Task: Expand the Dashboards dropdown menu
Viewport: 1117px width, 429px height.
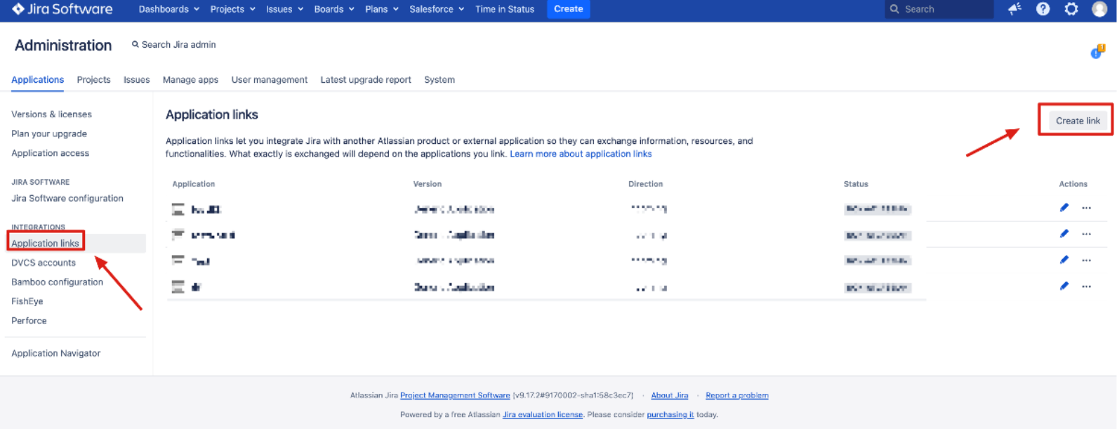Action: point(168,9)
